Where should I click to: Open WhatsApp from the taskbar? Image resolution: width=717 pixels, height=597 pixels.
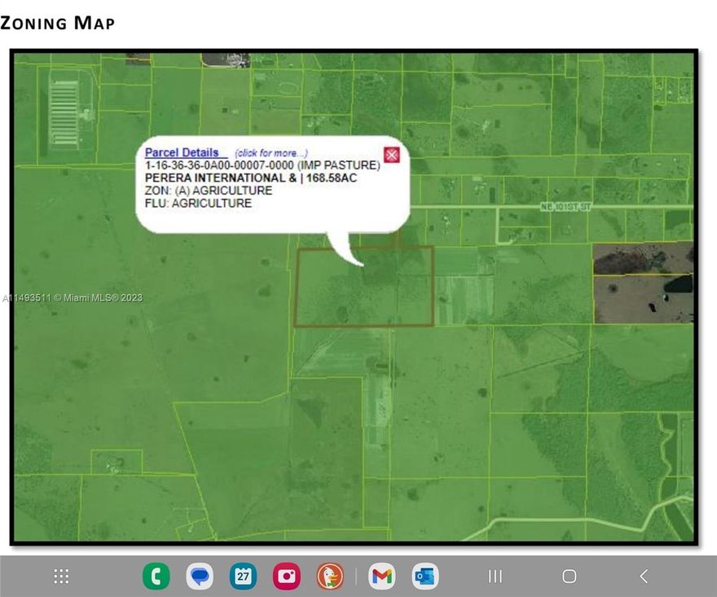[x=156, y=576]
